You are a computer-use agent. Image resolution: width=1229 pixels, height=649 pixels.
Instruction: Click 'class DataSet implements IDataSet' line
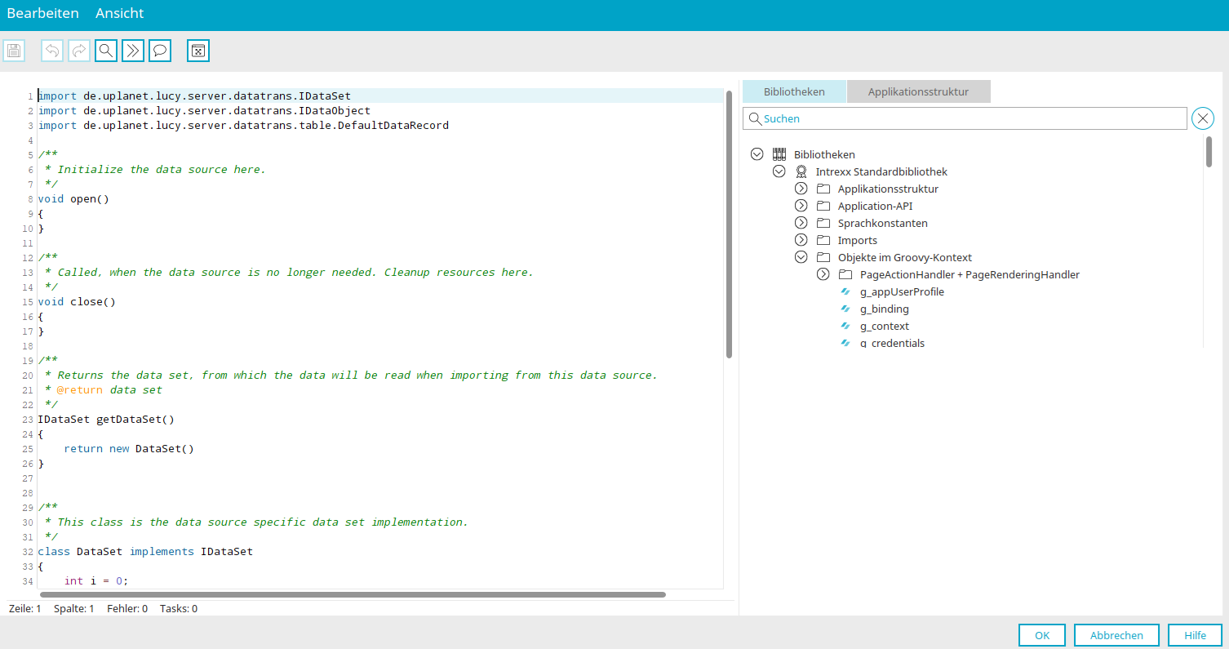(x=145, y=551)
